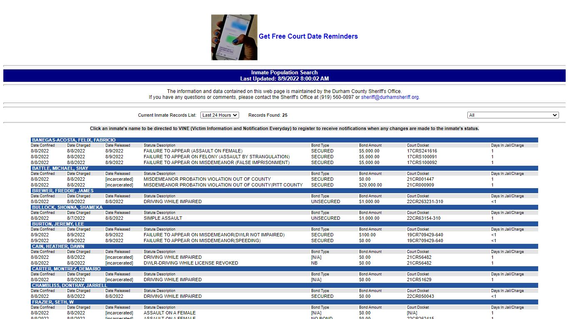Screen dimensions: 569x319
Task: Open inmate BULLOCK, SHONNA, SHAMEKA
Action: (67, 207)
